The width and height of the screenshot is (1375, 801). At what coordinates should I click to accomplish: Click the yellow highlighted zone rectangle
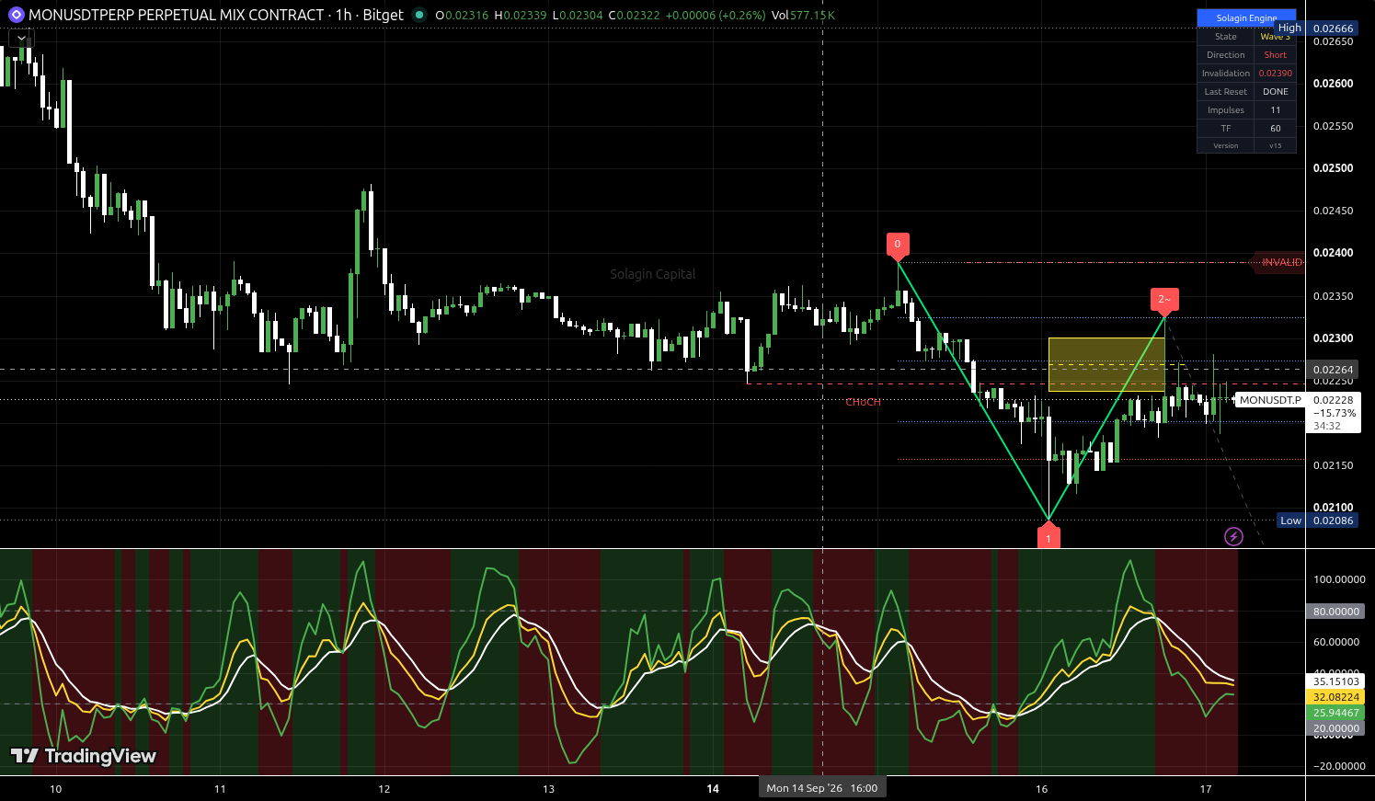click(x=1106, y=365)
